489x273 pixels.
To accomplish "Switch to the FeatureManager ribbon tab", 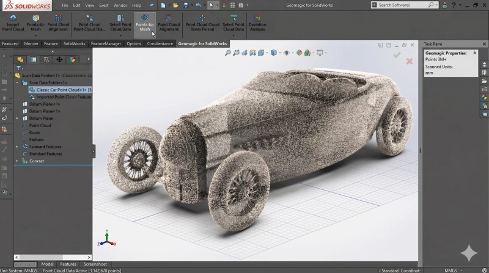I will [106, 43].
